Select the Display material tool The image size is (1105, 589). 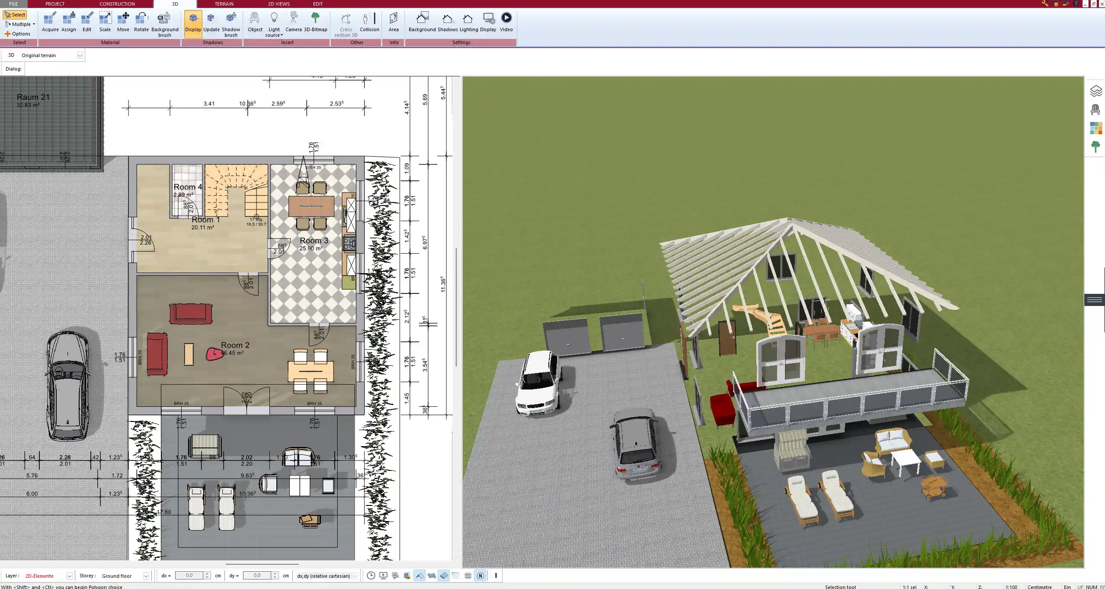(x=193, y=22)
